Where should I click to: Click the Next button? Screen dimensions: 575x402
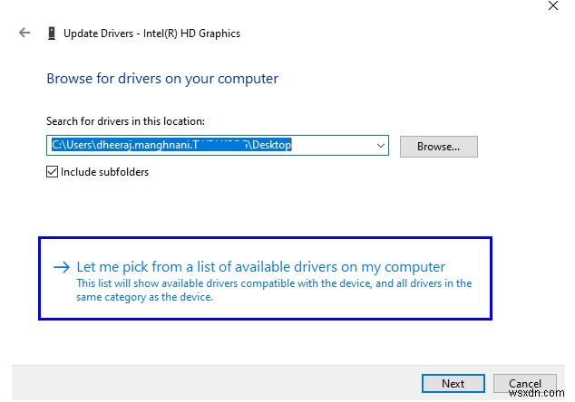(453, 383)
